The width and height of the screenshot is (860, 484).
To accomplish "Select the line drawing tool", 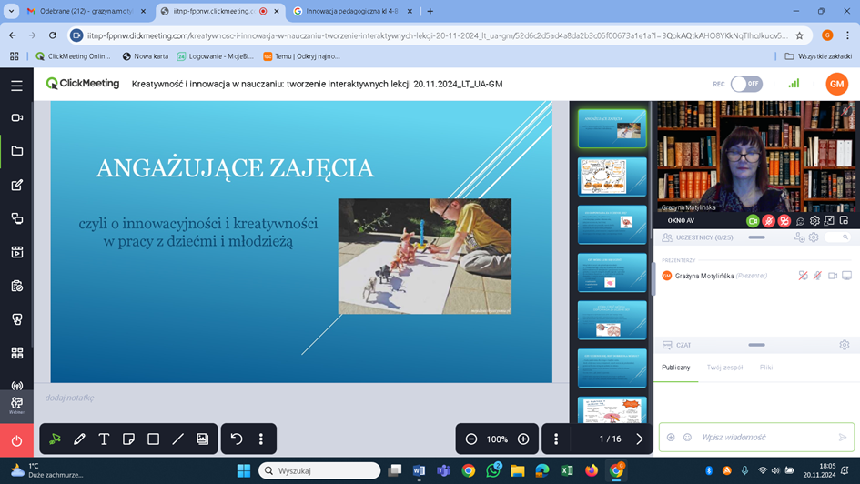I will point(177,439).
